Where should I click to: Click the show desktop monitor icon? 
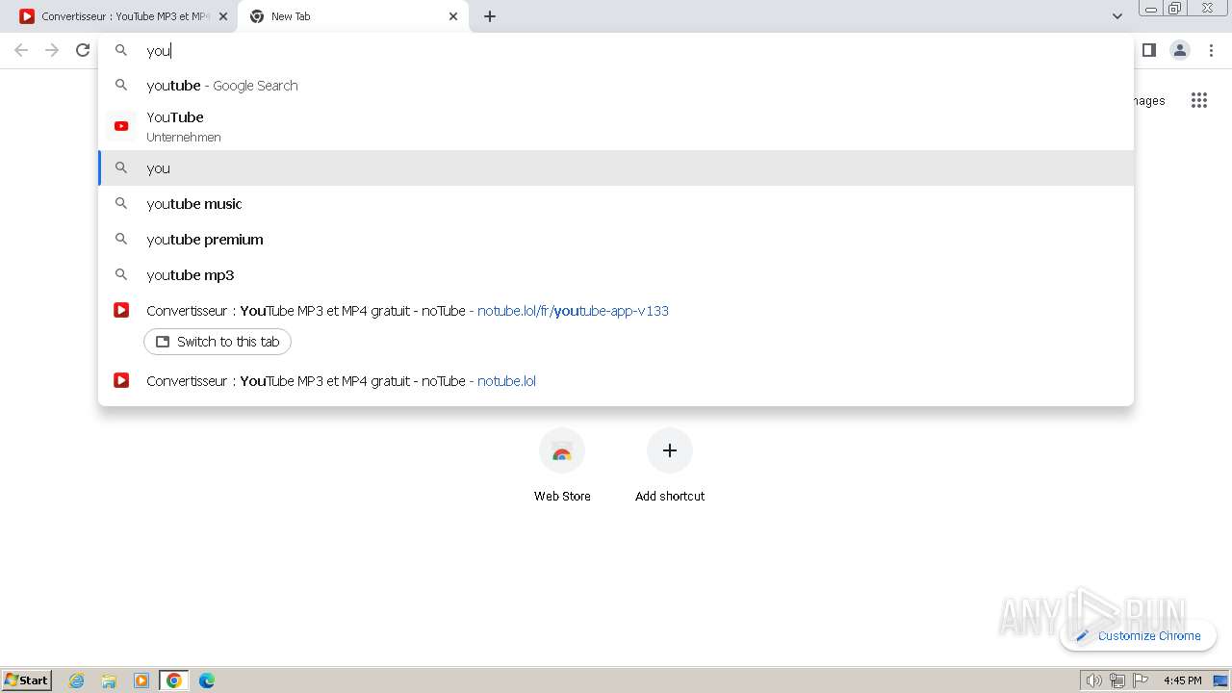click(1220, 680)
